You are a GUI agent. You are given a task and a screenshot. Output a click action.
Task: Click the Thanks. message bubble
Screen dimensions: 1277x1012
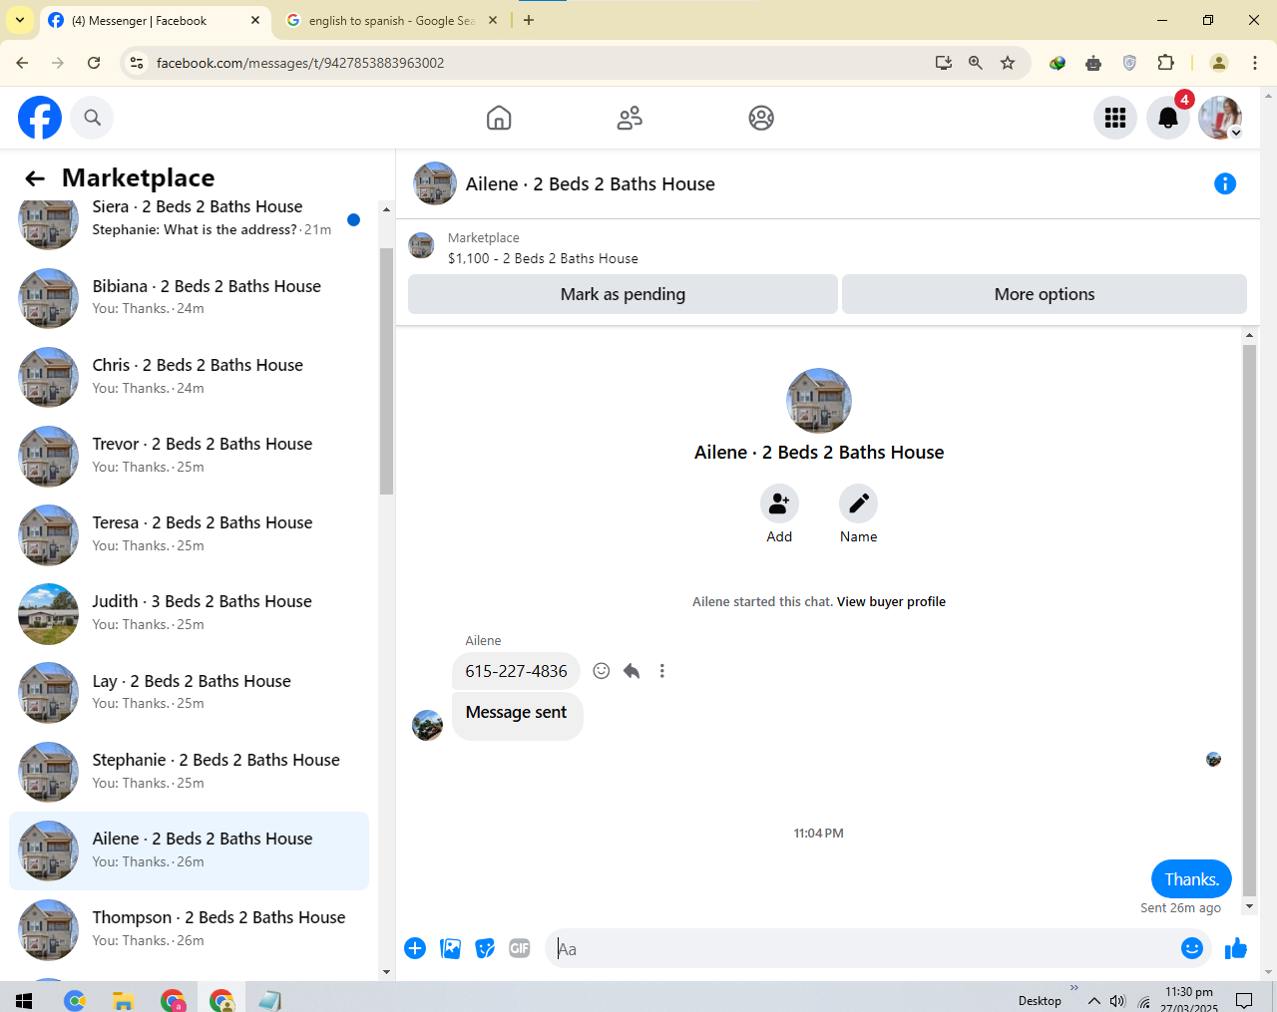(1191, 879)
